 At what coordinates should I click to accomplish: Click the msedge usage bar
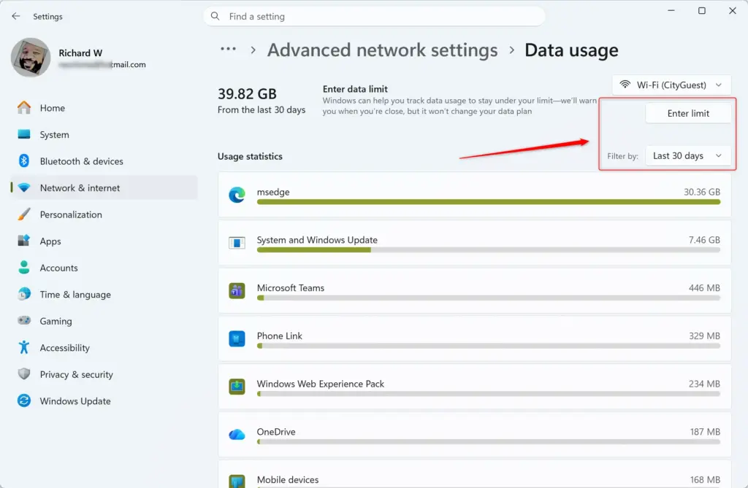[x=489, y=202]
